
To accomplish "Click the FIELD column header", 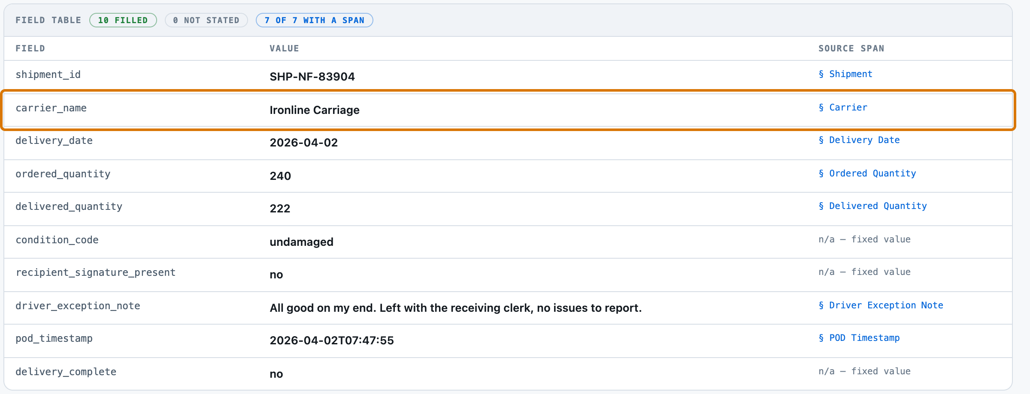I will [30, 48].
